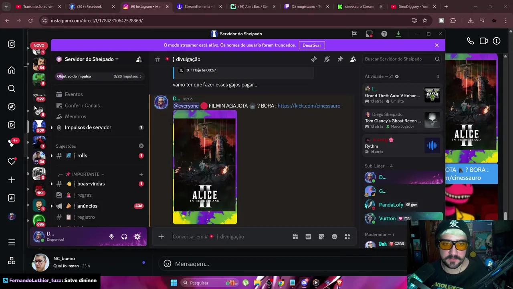
Task: Open Instagram emoji button beside Mensagem
Action: [168, 264]
